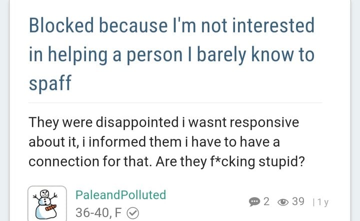Click the comments speech bubble icon
The height and width of the screenshot is (221, 360).
tap(254, 202)
